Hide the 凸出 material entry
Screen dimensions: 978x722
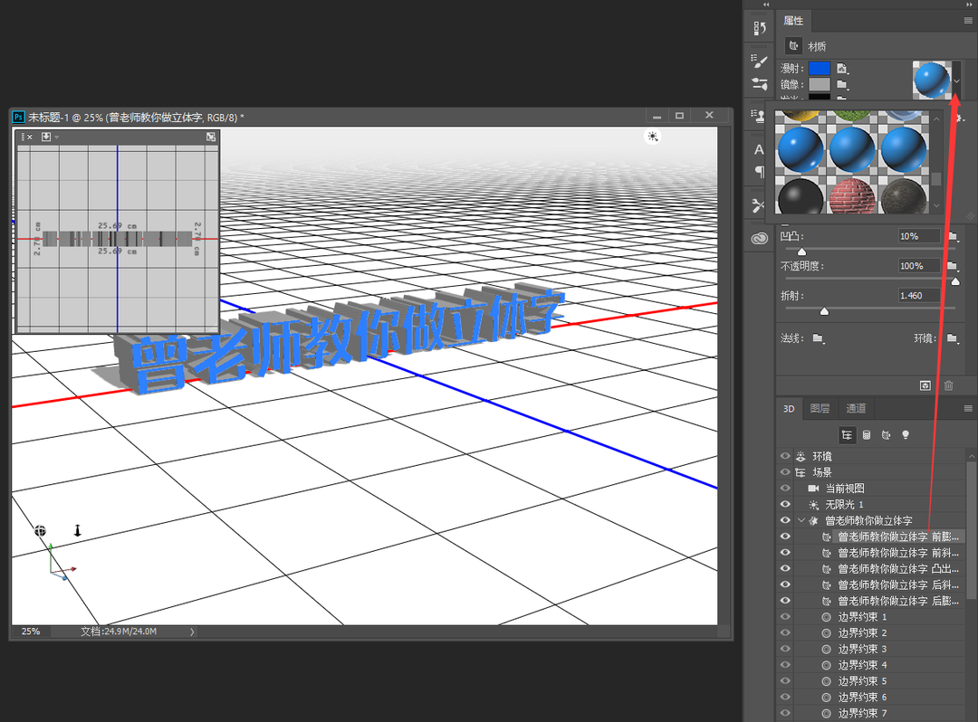pos(785,568)
